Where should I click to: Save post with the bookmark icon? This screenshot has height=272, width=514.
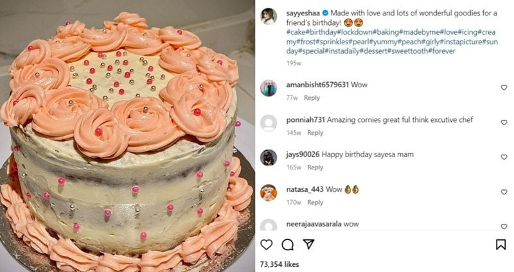501,244
